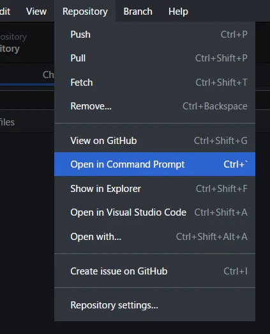Click the changed files header row

click(x=27, y=122)
